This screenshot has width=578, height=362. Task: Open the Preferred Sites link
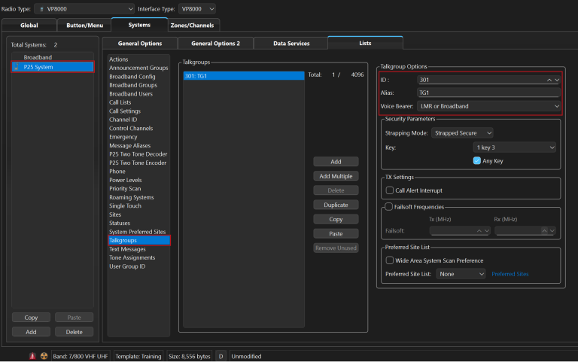(x=510, y=274)
